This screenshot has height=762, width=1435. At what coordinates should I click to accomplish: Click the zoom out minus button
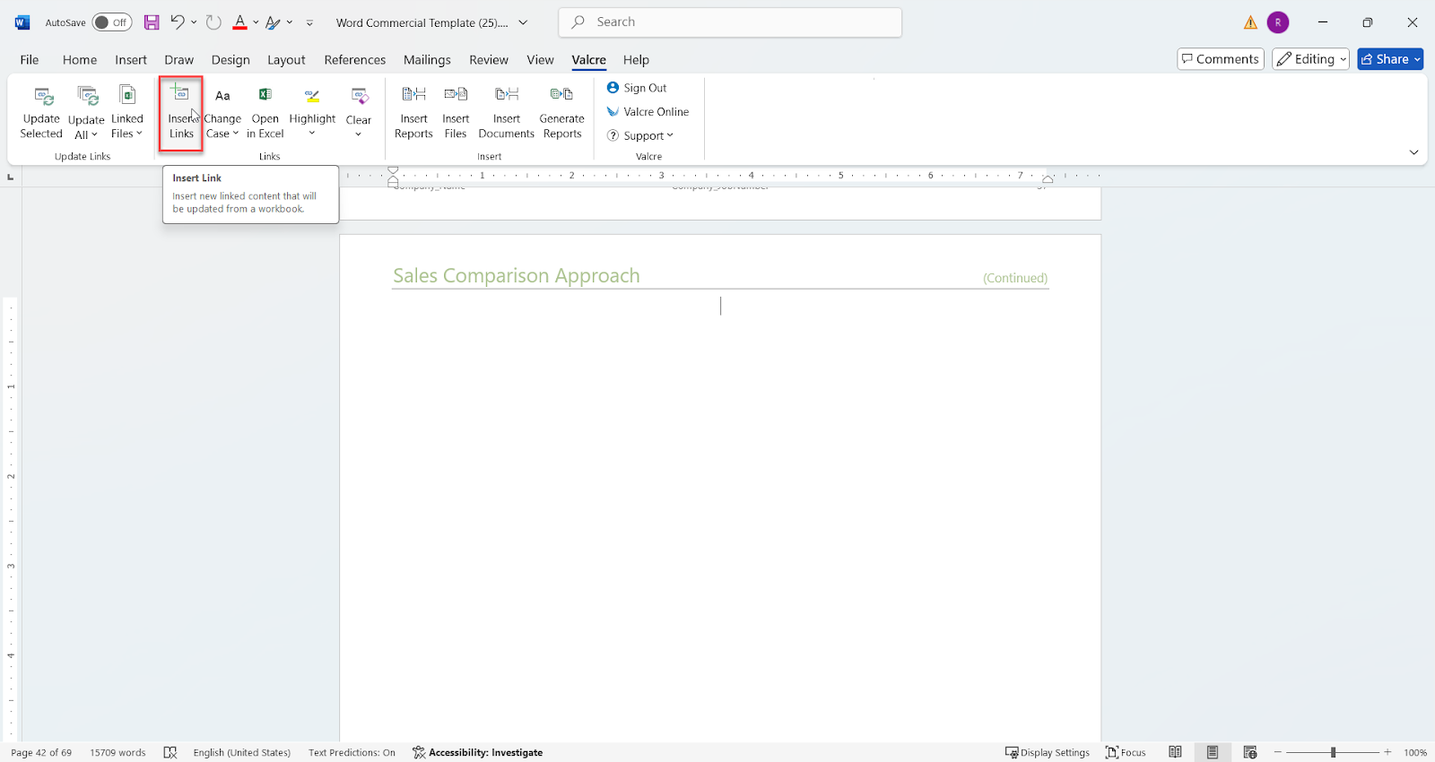pos(1278,752)
